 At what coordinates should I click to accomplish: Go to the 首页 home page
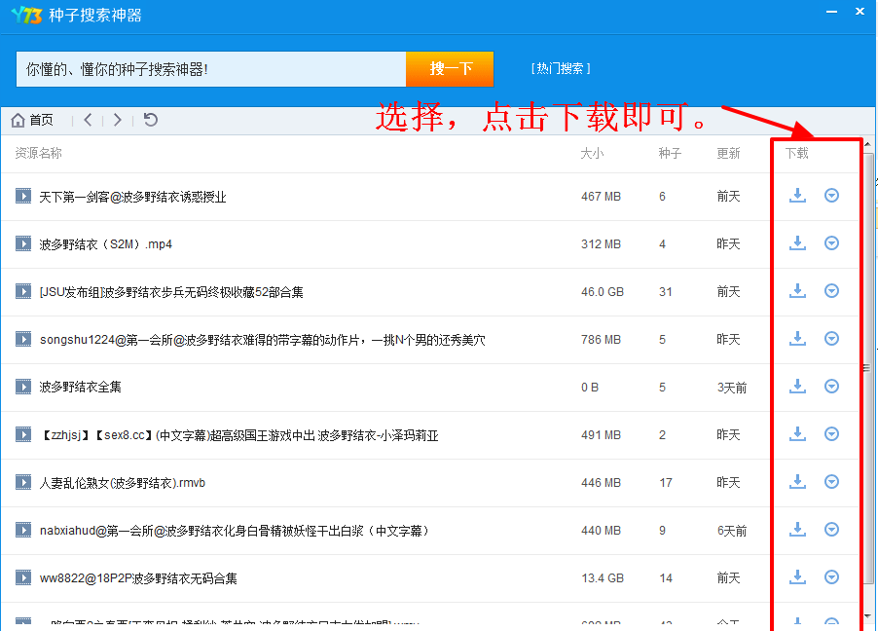(x=32, y=120)
